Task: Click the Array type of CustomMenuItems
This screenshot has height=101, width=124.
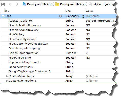Action: click(69, 76)
